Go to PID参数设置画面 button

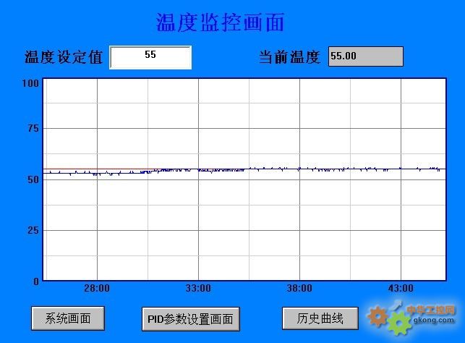[191, 319]
